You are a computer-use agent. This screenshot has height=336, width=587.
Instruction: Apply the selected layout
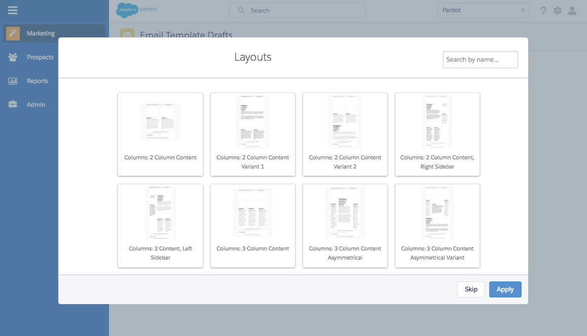click(x=505, y=289)
